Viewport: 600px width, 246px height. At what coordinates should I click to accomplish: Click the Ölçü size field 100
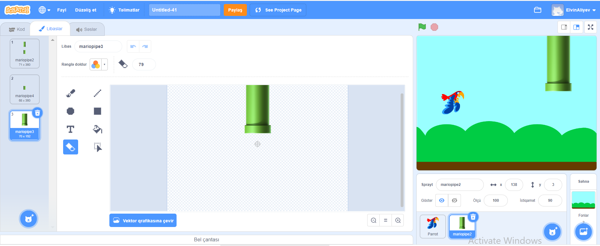496,201
